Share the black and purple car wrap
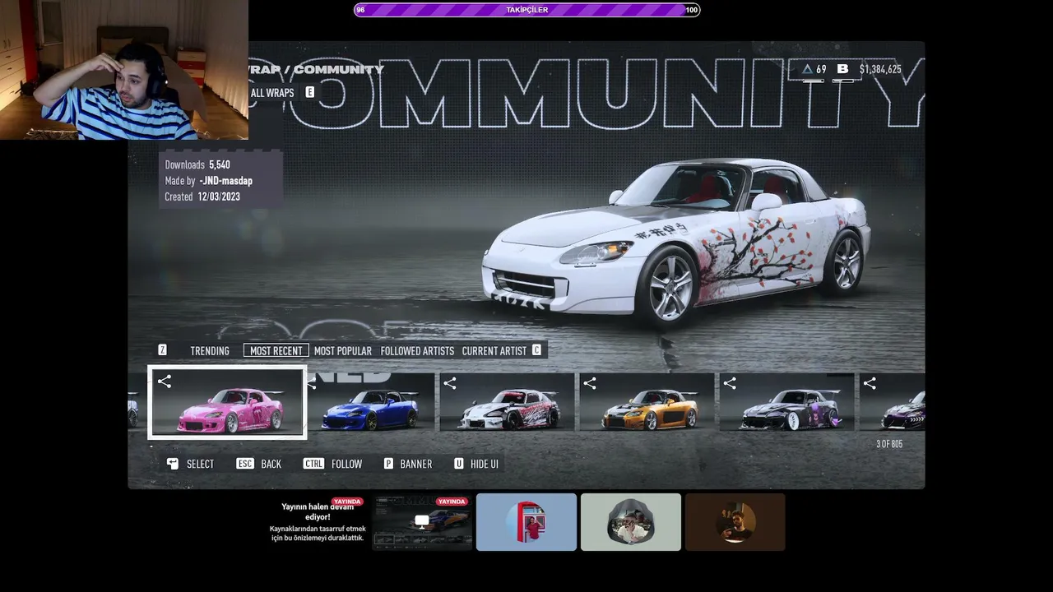 tap(730, 383)
